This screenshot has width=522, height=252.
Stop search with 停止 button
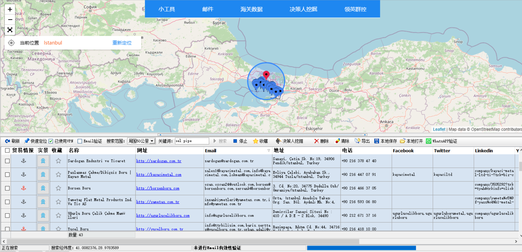240,141
